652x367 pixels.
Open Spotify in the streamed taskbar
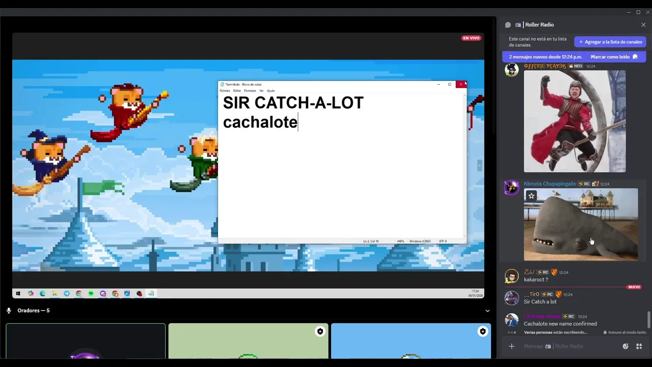tap(91, 294)
